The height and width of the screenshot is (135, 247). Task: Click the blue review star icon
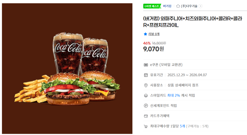pos(145,34)
